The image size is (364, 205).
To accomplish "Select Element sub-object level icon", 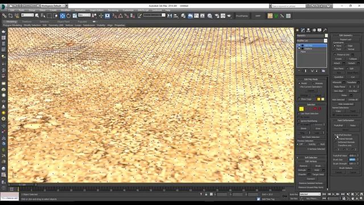I will [320, 109].
